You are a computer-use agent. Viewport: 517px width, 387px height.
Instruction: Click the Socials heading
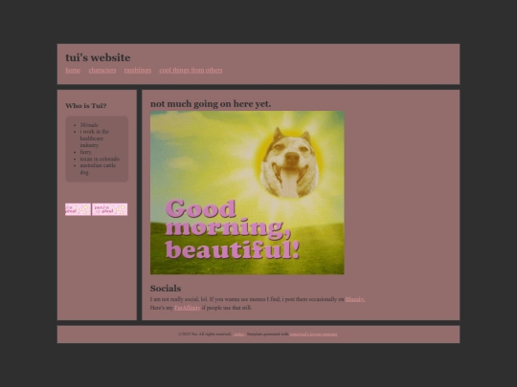click(x=166, y=289)
